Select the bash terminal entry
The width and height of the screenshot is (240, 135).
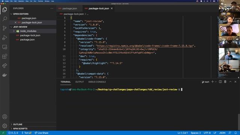205,82
